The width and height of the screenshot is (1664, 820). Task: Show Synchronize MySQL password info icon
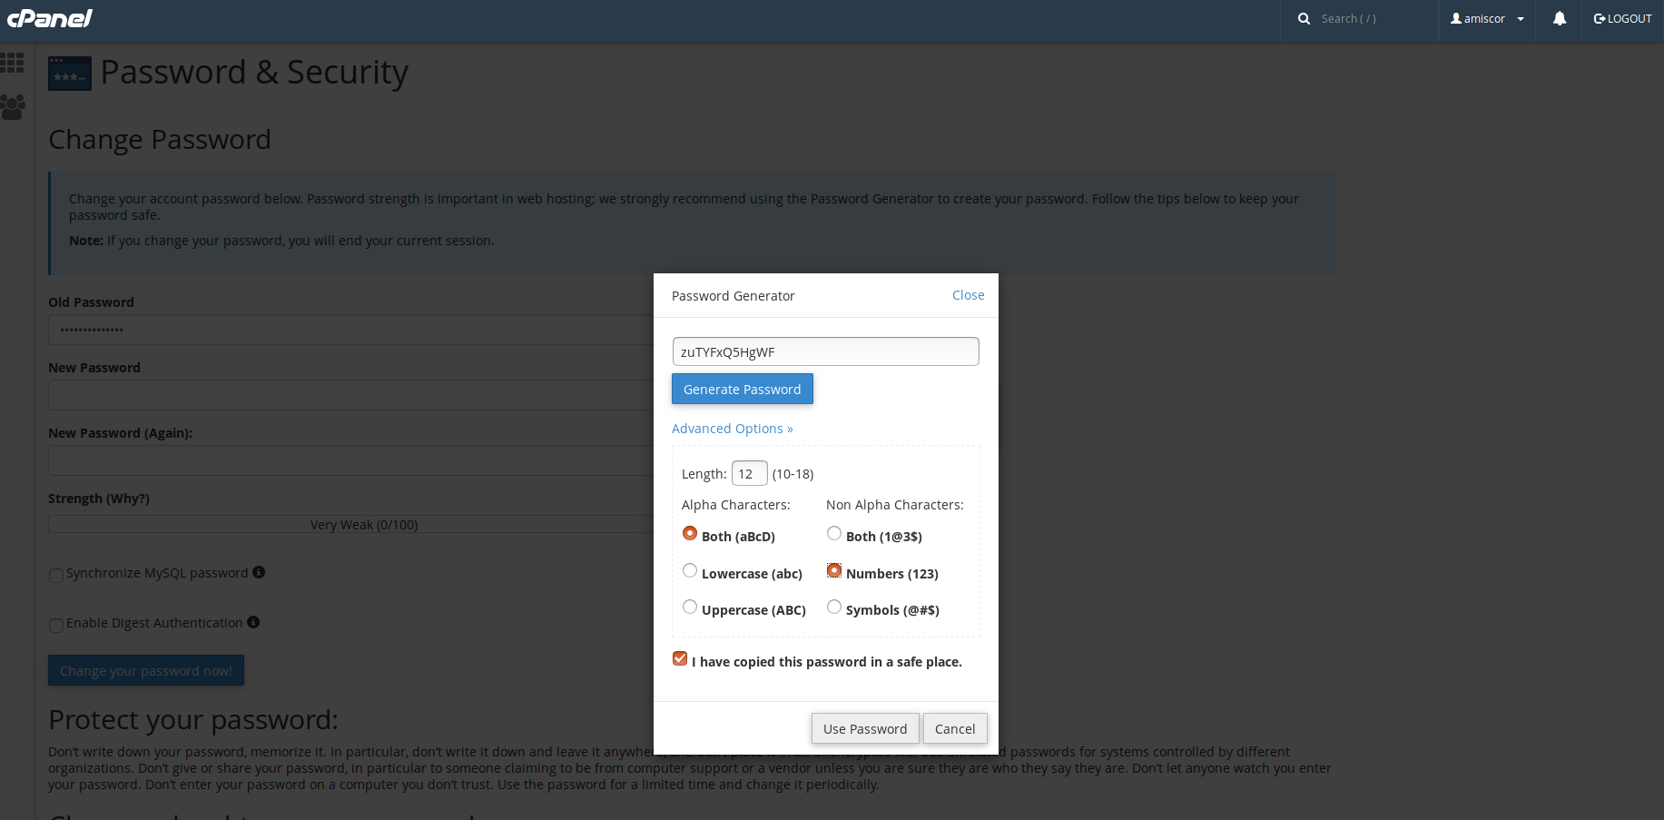(259, 572)
